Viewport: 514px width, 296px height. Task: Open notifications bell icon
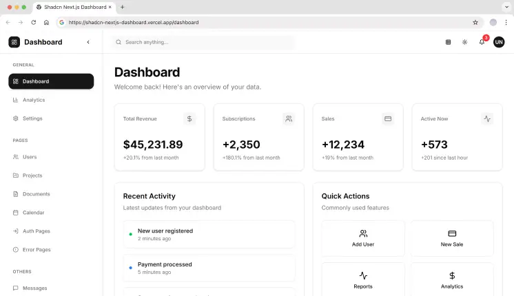(482, 42)
